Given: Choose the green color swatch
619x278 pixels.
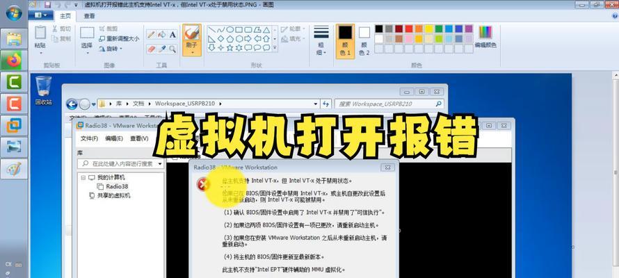Looking at the screenshot, I should pos(439,28).
